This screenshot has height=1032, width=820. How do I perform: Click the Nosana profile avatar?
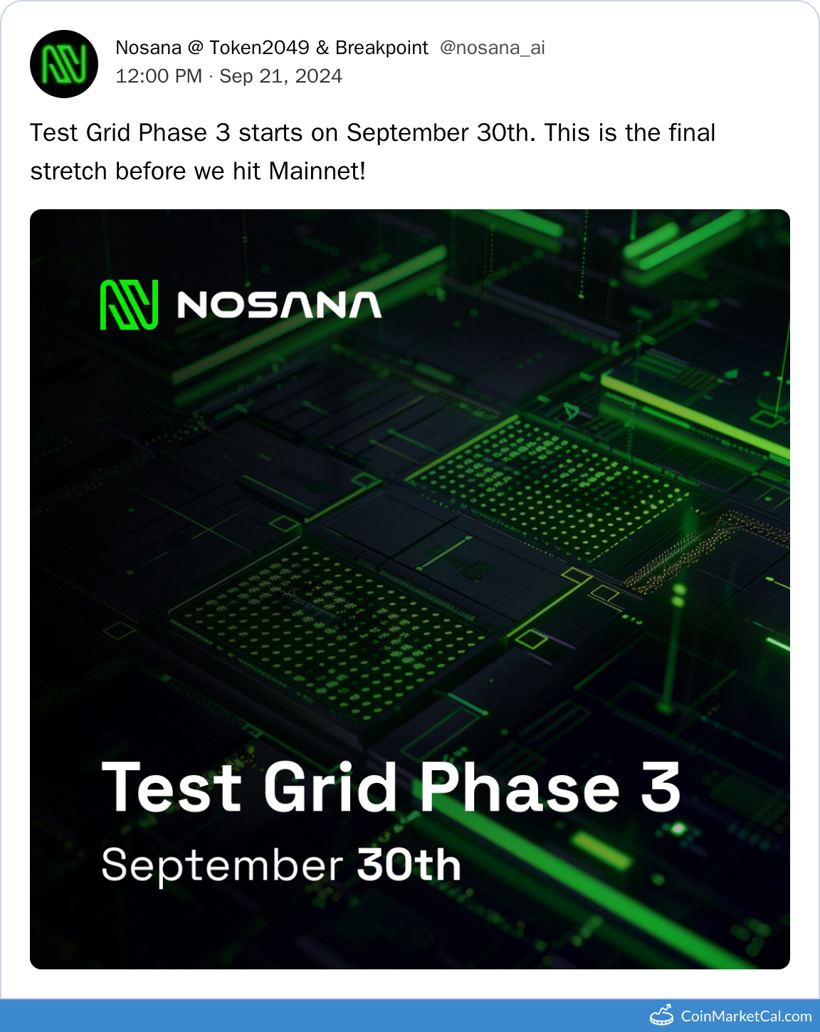pos(64,64)
